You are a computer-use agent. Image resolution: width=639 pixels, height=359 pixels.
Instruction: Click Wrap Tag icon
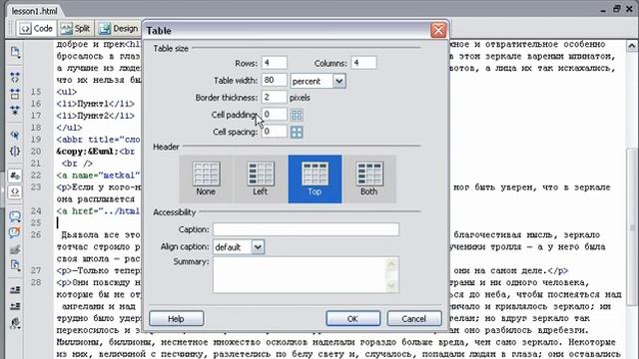pos(15,249)
